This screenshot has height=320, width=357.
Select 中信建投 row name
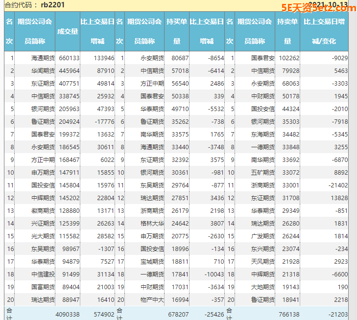[x=43, y=274]
